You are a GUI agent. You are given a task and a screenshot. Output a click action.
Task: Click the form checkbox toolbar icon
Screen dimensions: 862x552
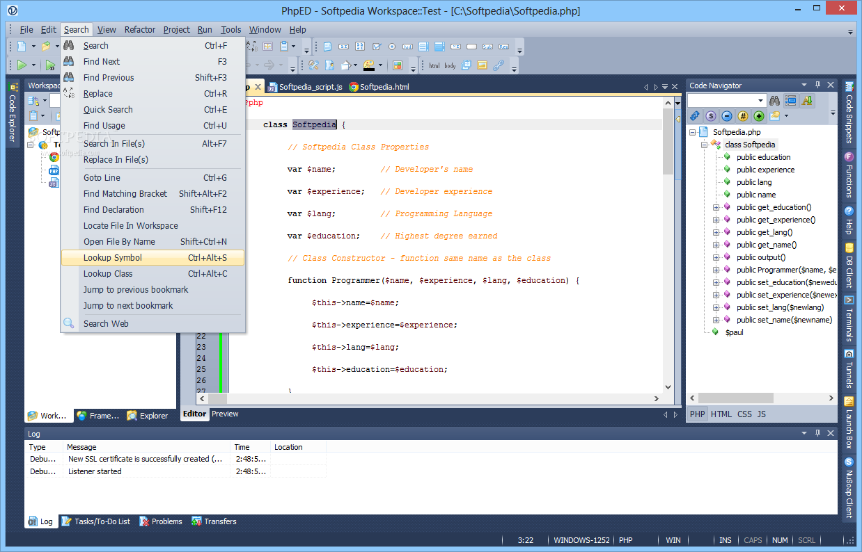(x=377, y=47)
